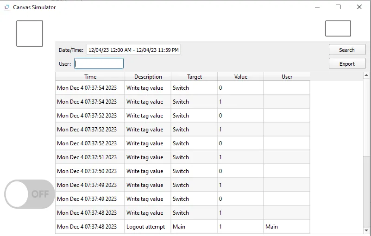Select the Logout attempt row

(182, 227)
